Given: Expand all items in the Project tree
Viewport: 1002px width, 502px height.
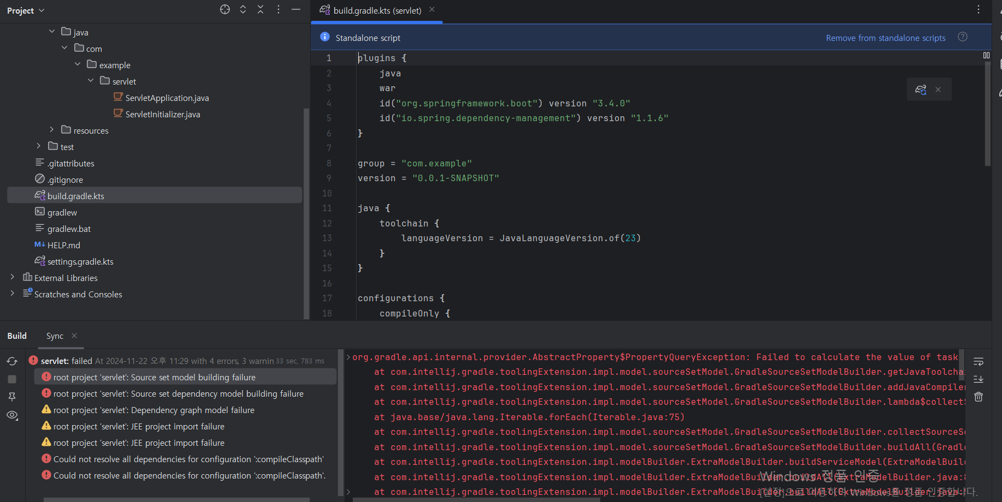Looking at the screenshot, I should (x=243, y=9).
